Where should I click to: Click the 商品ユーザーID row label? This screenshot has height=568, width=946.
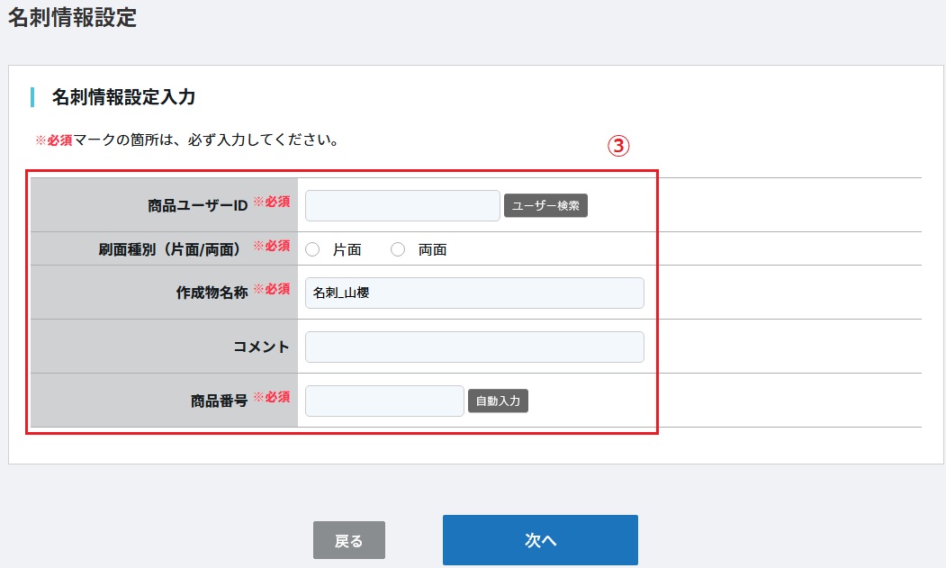[197, 206]
